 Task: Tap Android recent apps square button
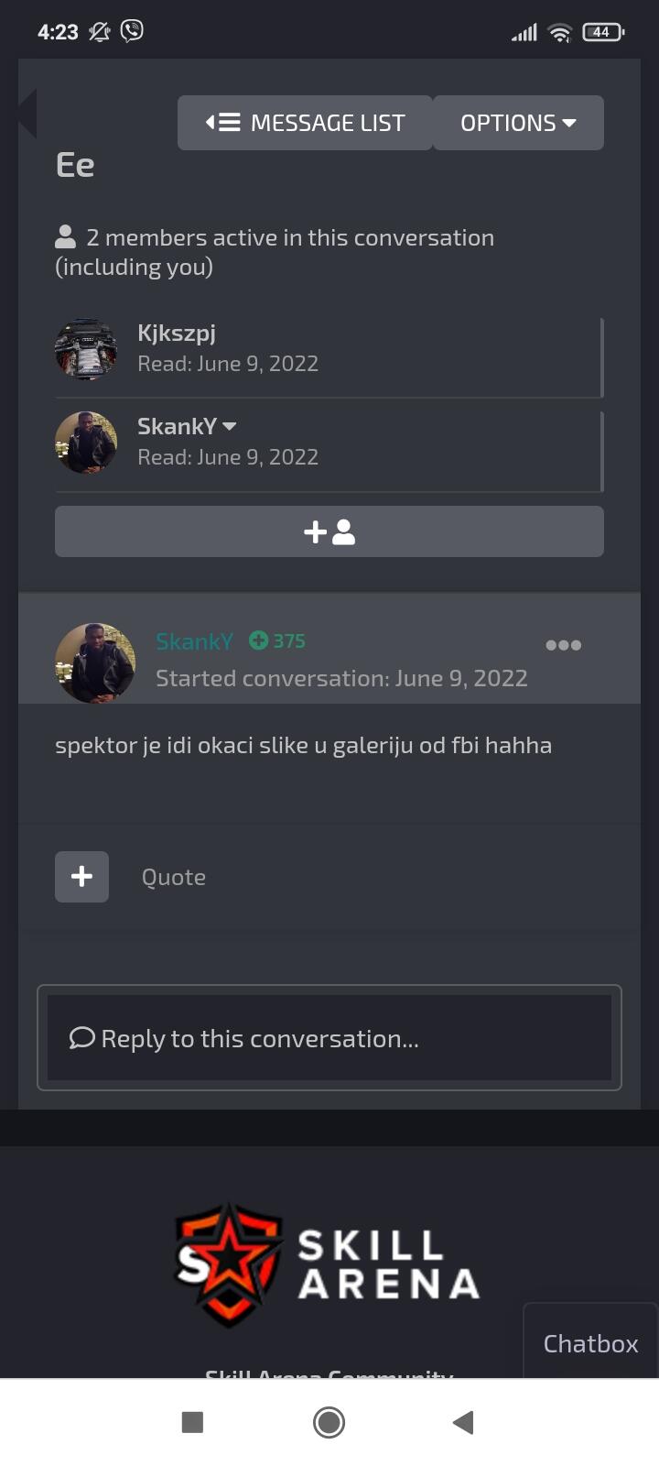point(192,1422)
